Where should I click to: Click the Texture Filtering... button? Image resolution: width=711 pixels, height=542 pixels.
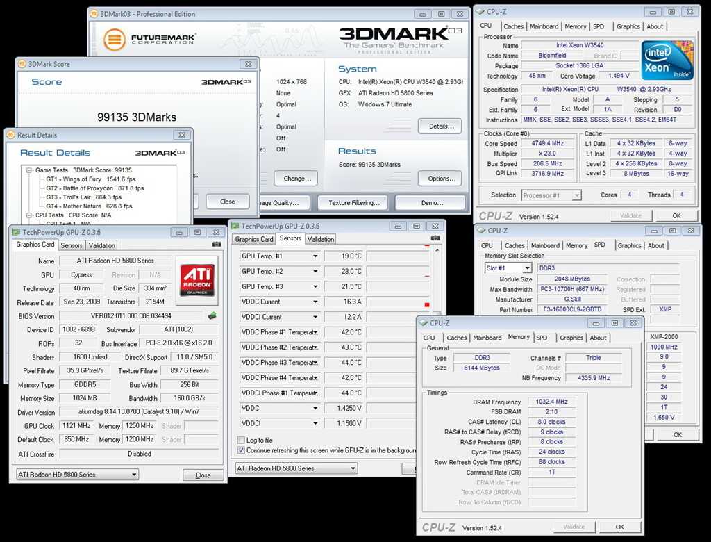(x=354, y=203)
